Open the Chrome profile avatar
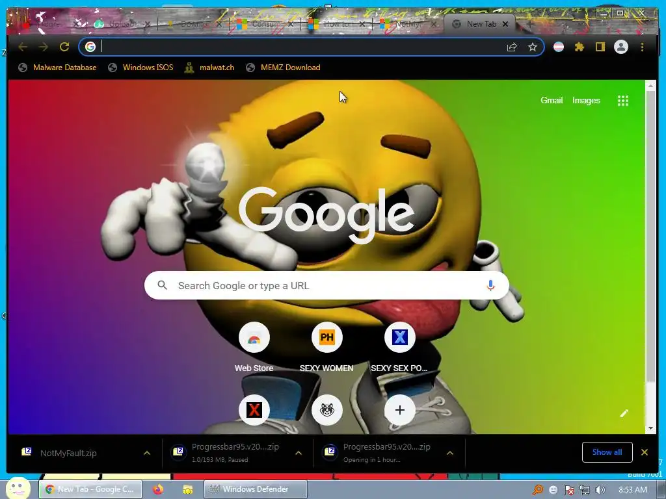 pyautogui.click(x=621, y=47)
